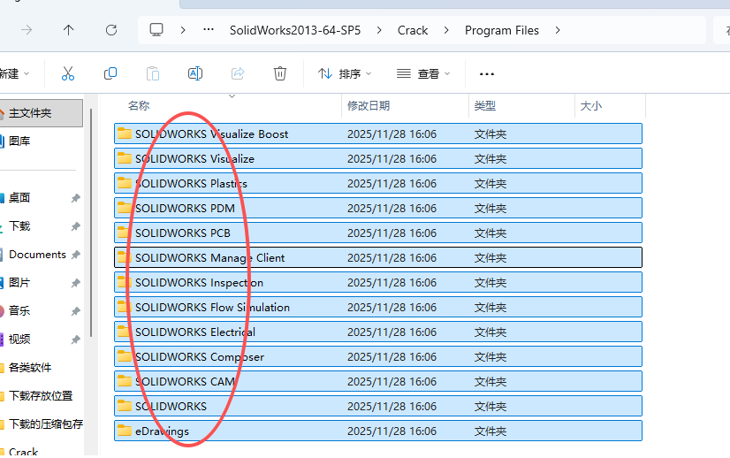Open 音乐 in navigation pane

19,310
